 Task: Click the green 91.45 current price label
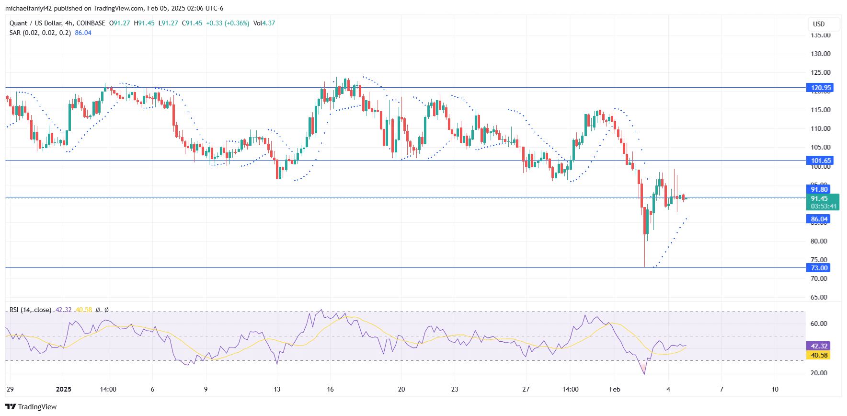819,198
